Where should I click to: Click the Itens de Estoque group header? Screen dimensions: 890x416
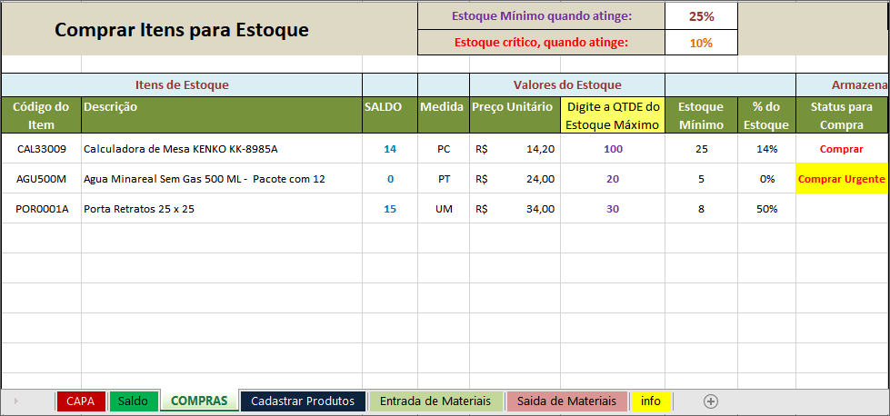point(182,85)
